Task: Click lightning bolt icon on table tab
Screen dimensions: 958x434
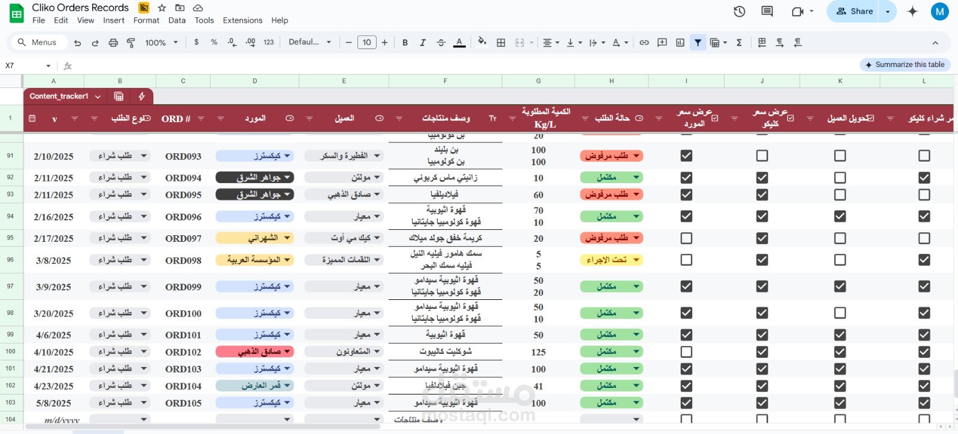Action: pos(142,96)
